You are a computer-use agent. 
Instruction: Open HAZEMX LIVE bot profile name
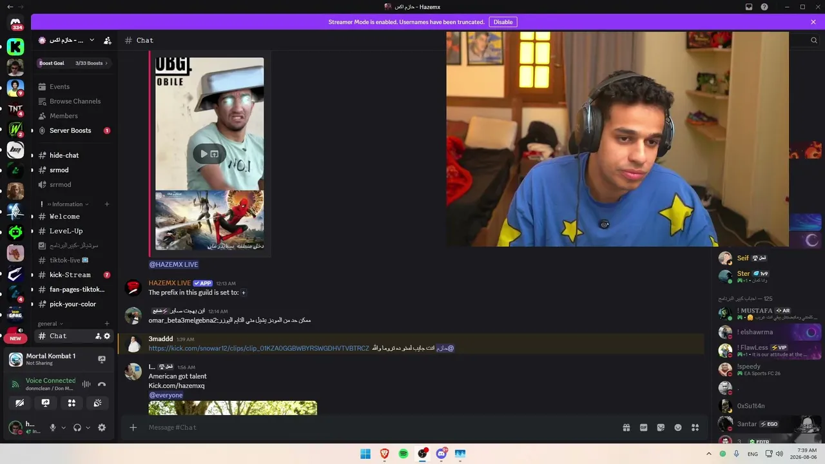(x=170, y=283)
